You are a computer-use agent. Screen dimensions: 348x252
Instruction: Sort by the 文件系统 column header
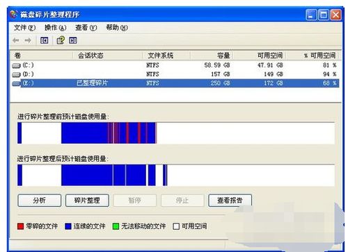(166, 56)
